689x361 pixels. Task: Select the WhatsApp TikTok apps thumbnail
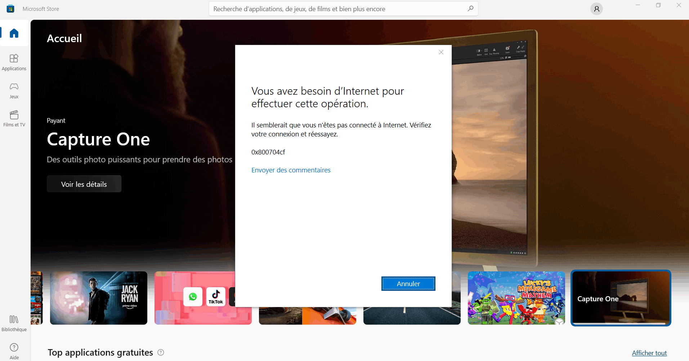click(195, 298)
